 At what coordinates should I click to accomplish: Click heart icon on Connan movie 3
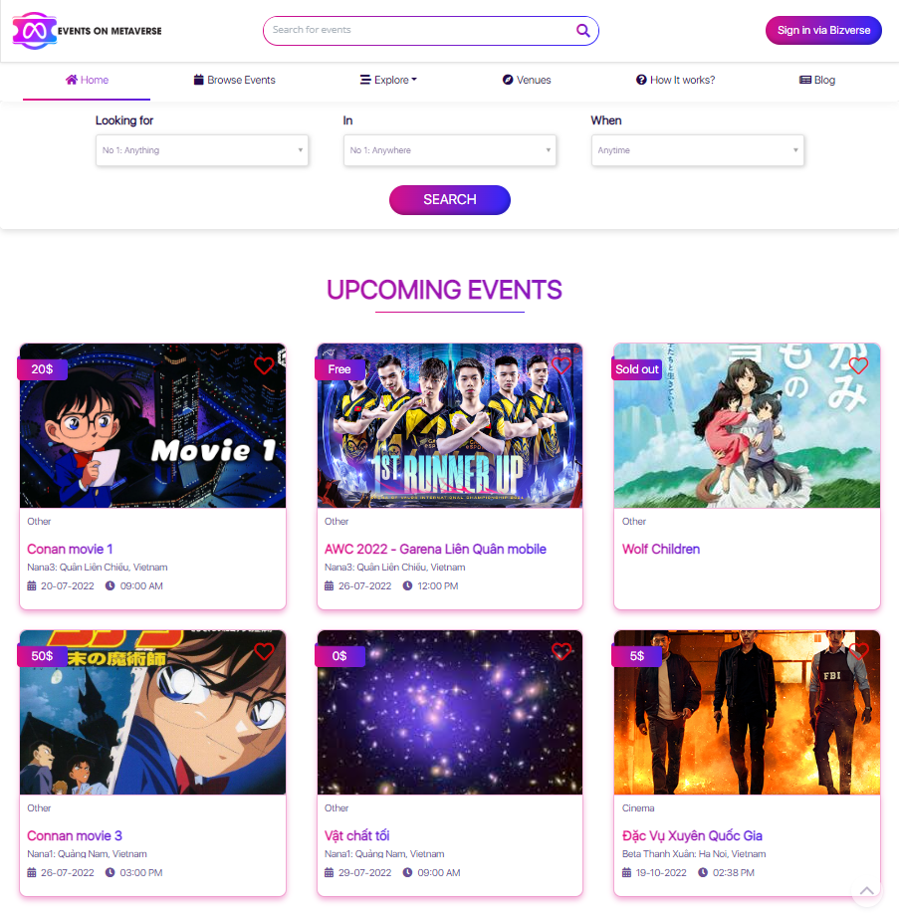264,651
